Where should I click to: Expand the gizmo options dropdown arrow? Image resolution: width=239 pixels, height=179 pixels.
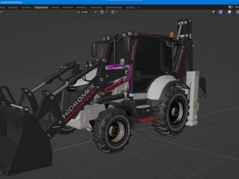[x=224, y=12]
